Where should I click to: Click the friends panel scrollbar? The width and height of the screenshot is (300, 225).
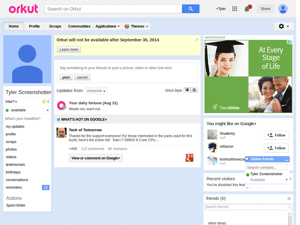click(x=290, y=219)
